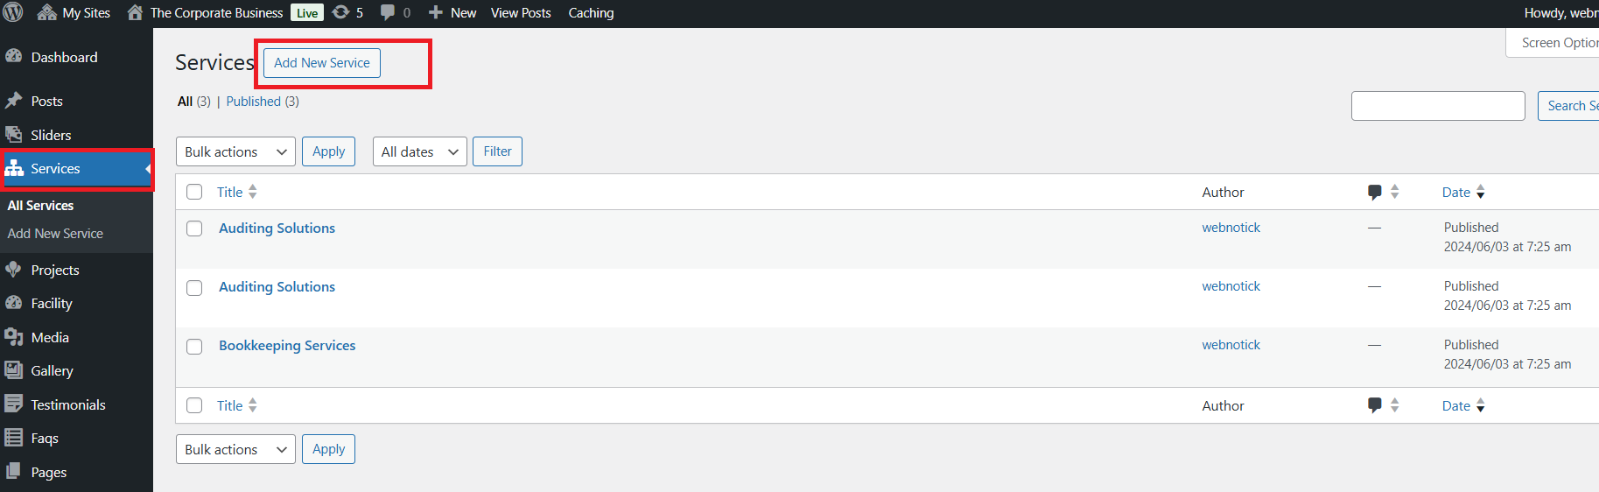Tick the Bookkeeping Services checkbox
The image size is (1599, 492).
[194, 347]
